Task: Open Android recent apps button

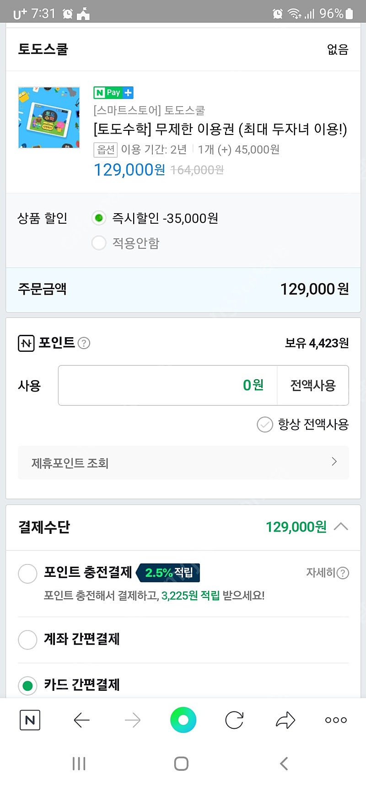Action: [x=79, y=763]
